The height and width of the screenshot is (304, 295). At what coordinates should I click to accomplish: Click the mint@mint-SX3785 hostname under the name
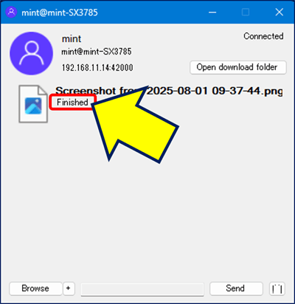(x=97, y=52)
